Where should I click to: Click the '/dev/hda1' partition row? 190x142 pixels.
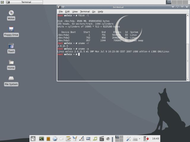[x=97, y=35]
